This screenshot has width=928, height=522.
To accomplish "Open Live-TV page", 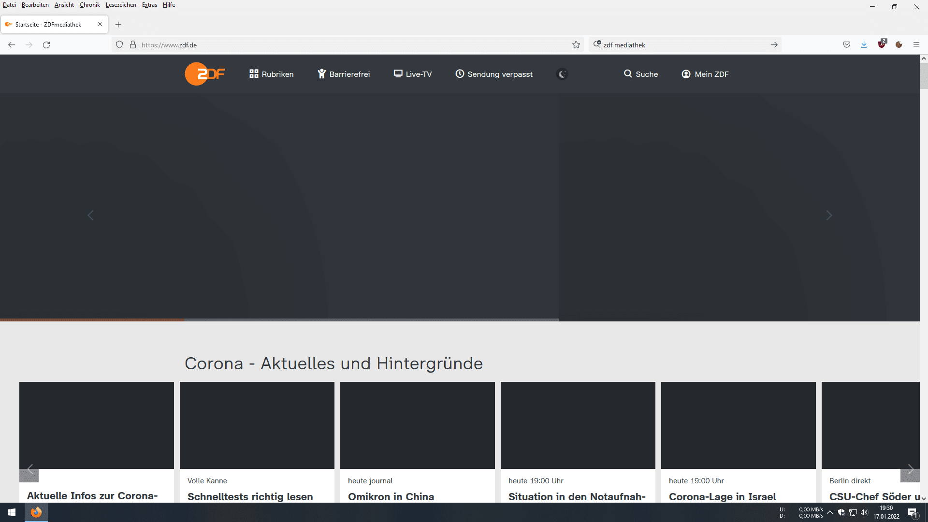I will pos(412,74).
